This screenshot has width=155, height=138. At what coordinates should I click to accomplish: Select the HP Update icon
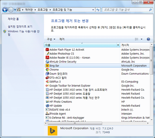tap(47, 106)
